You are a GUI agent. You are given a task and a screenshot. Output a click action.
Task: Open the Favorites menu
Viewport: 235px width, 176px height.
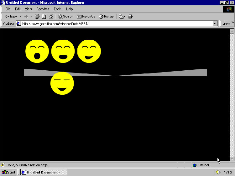(x=43, y=9)
